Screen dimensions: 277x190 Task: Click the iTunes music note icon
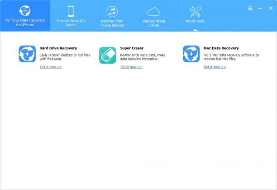click(x=112, y=12)
